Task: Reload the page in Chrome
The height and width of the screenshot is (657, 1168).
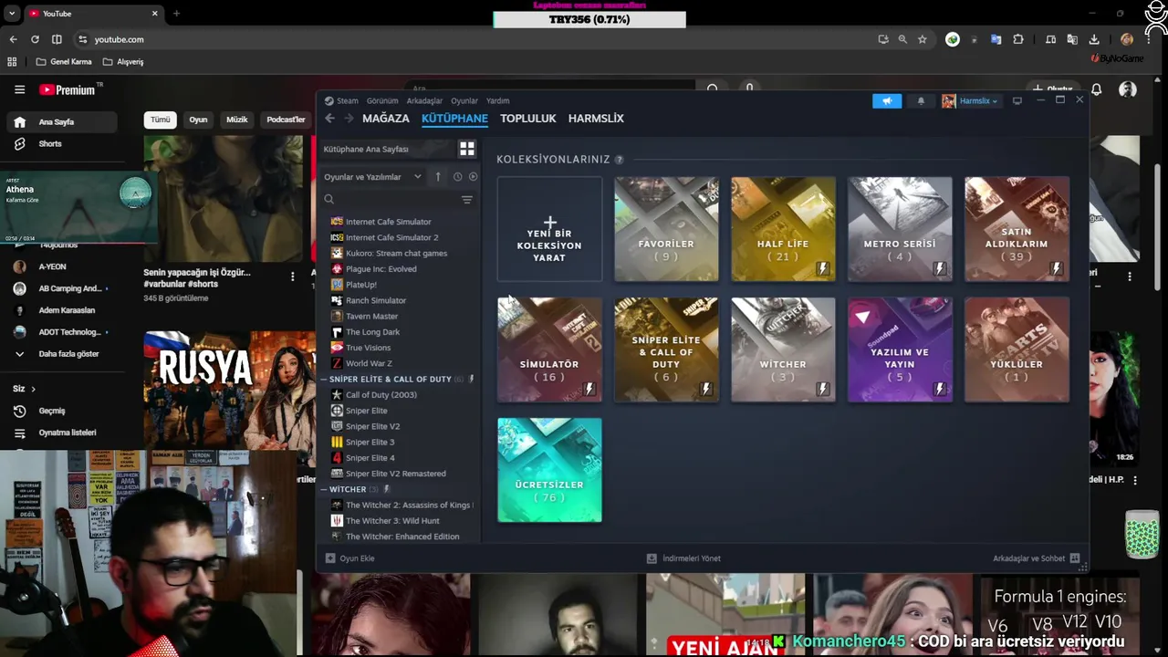Action: pyautogui.click(x=35, y=39)
